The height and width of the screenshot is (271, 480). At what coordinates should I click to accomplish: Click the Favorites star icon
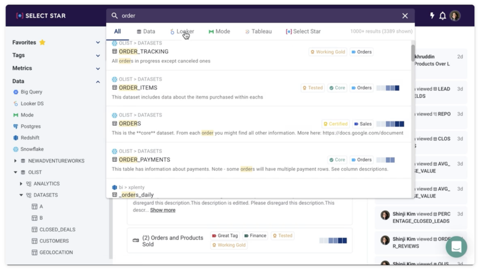[x=43, y=42]
